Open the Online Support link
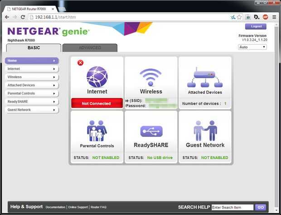This screenshot has width=281, height=215. pyautogui.click(x=78, y=207)
